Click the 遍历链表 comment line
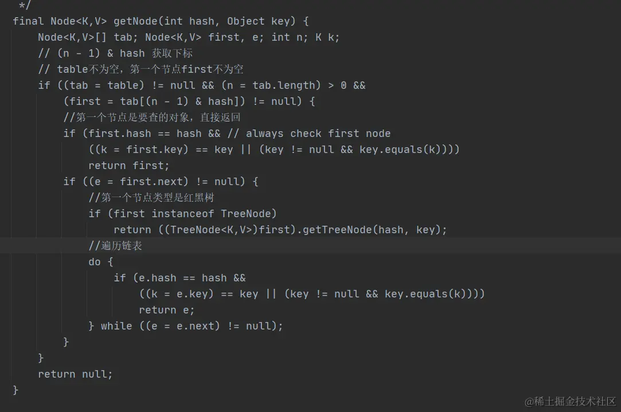Viewport: 621px width, 412px height. click(x=115, y=246)
